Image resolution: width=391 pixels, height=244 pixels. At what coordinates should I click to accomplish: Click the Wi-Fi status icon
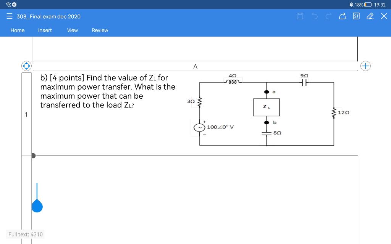coord(8,5)
